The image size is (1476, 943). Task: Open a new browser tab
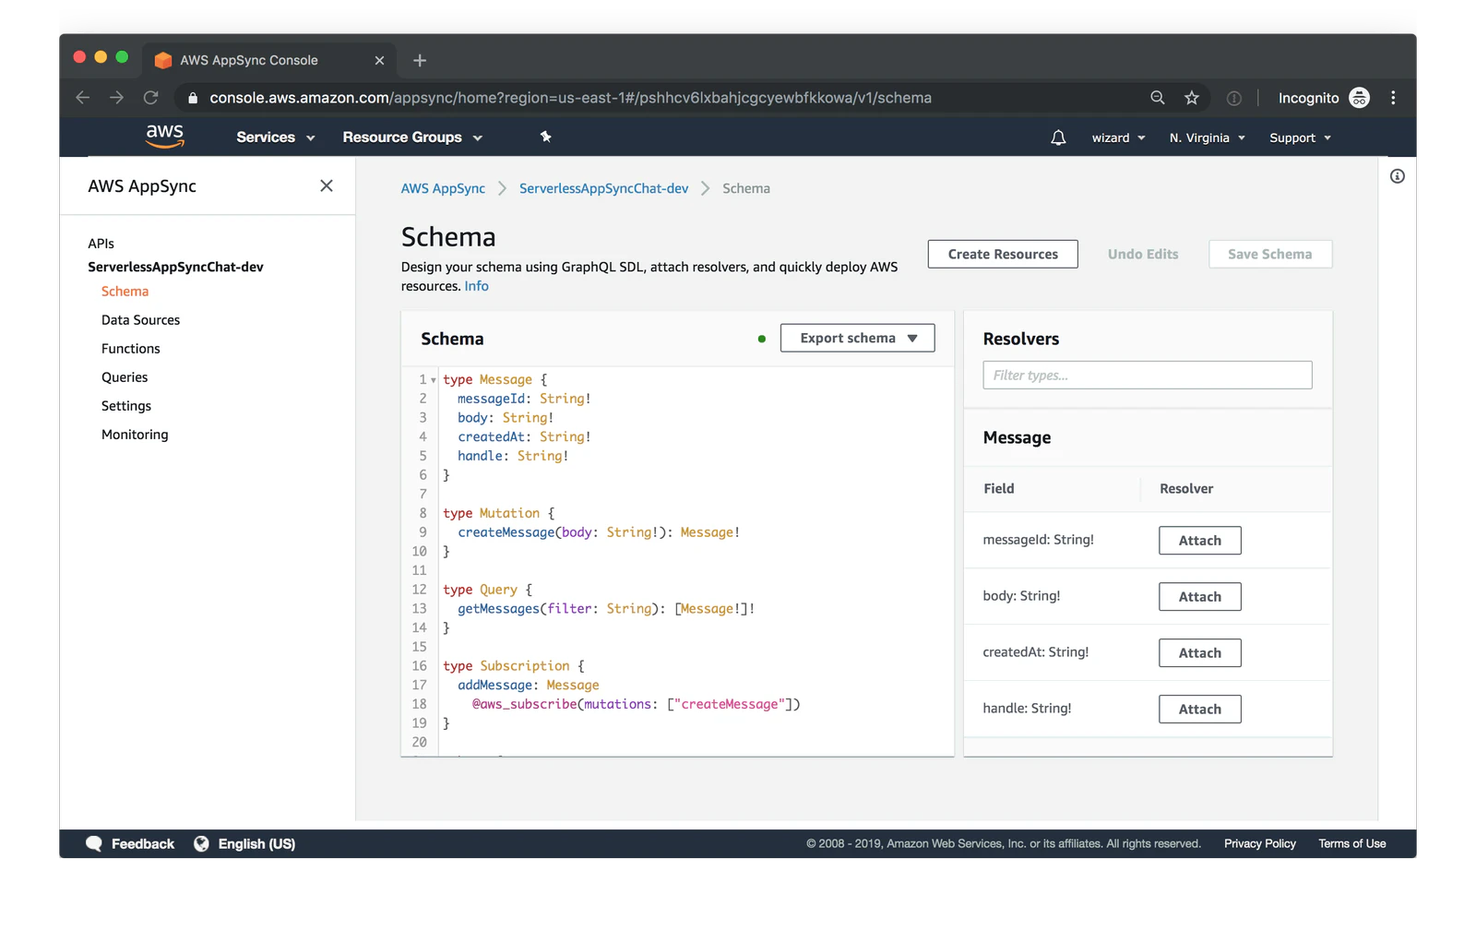click(420, 60)
